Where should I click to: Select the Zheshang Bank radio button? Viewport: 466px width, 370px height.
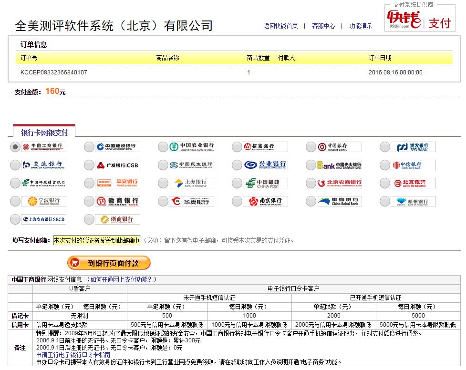click(x=89, y=219)
